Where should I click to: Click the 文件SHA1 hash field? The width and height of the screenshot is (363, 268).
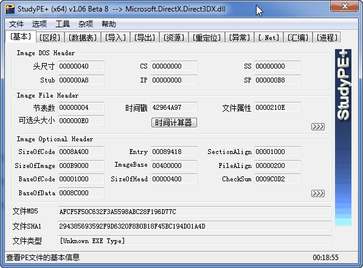coord(194,226)
